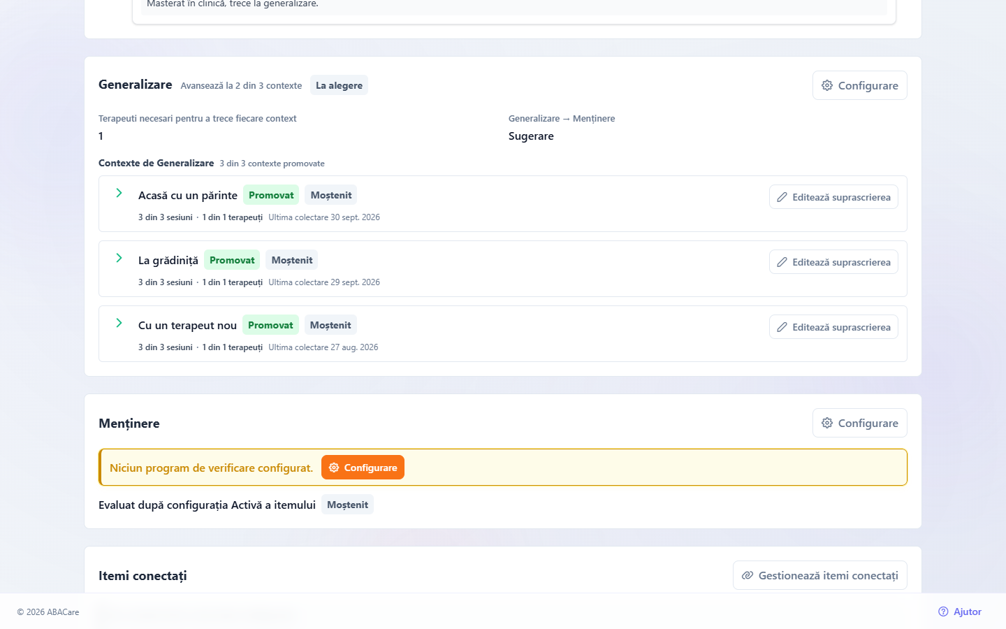Click '3 din 3 contexte promovate' text
Viewport: 1006px width, 629px height.
[x=272, y=164]
